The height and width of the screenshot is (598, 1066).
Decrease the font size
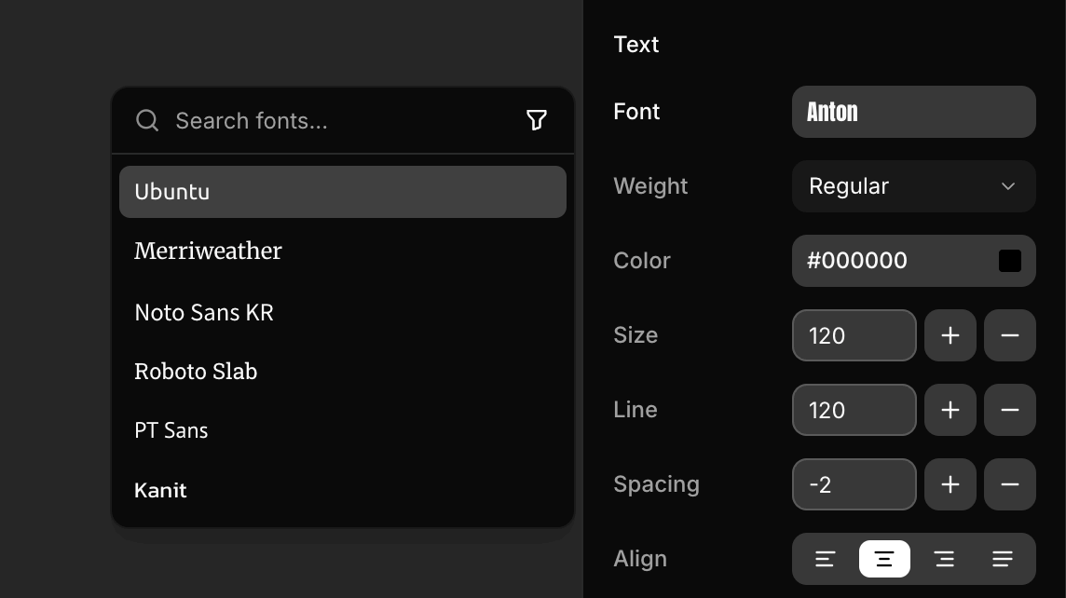pyautogui.click(x=1010, y=335)
